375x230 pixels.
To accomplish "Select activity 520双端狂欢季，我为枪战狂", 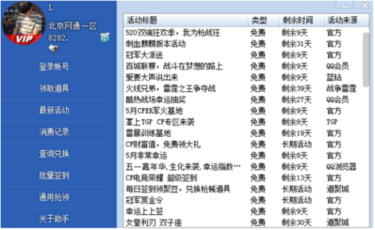I will [x=172, y=32].
